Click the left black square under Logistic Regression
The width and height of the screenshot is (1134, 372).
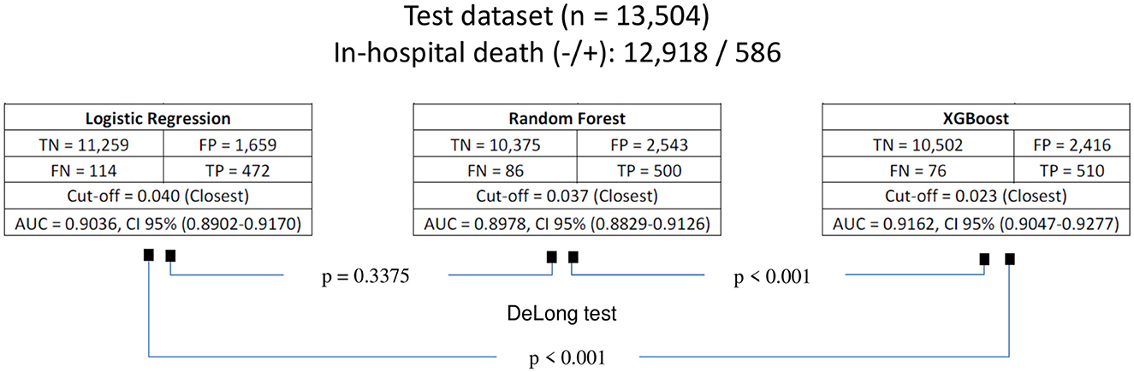point(149,254)
